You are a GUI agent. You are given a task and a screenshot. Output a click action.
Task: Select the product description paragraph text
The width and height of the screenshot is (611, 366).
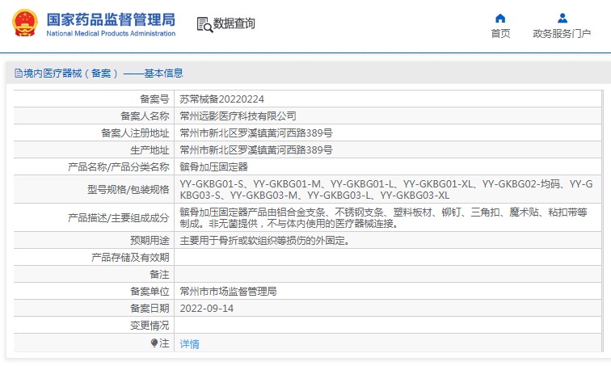coord(383,217)
